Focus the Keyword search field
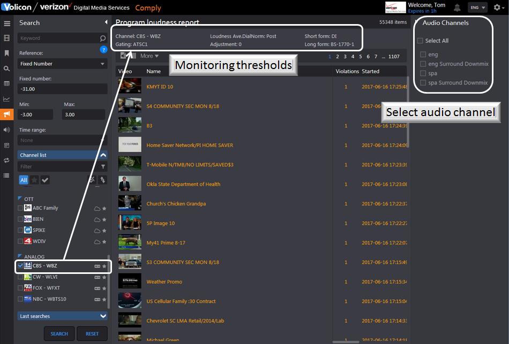The image size is (509, 344). 62,39
